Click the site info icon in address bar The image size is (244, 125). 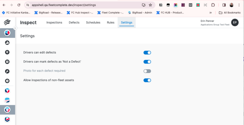tap(28, 5)
